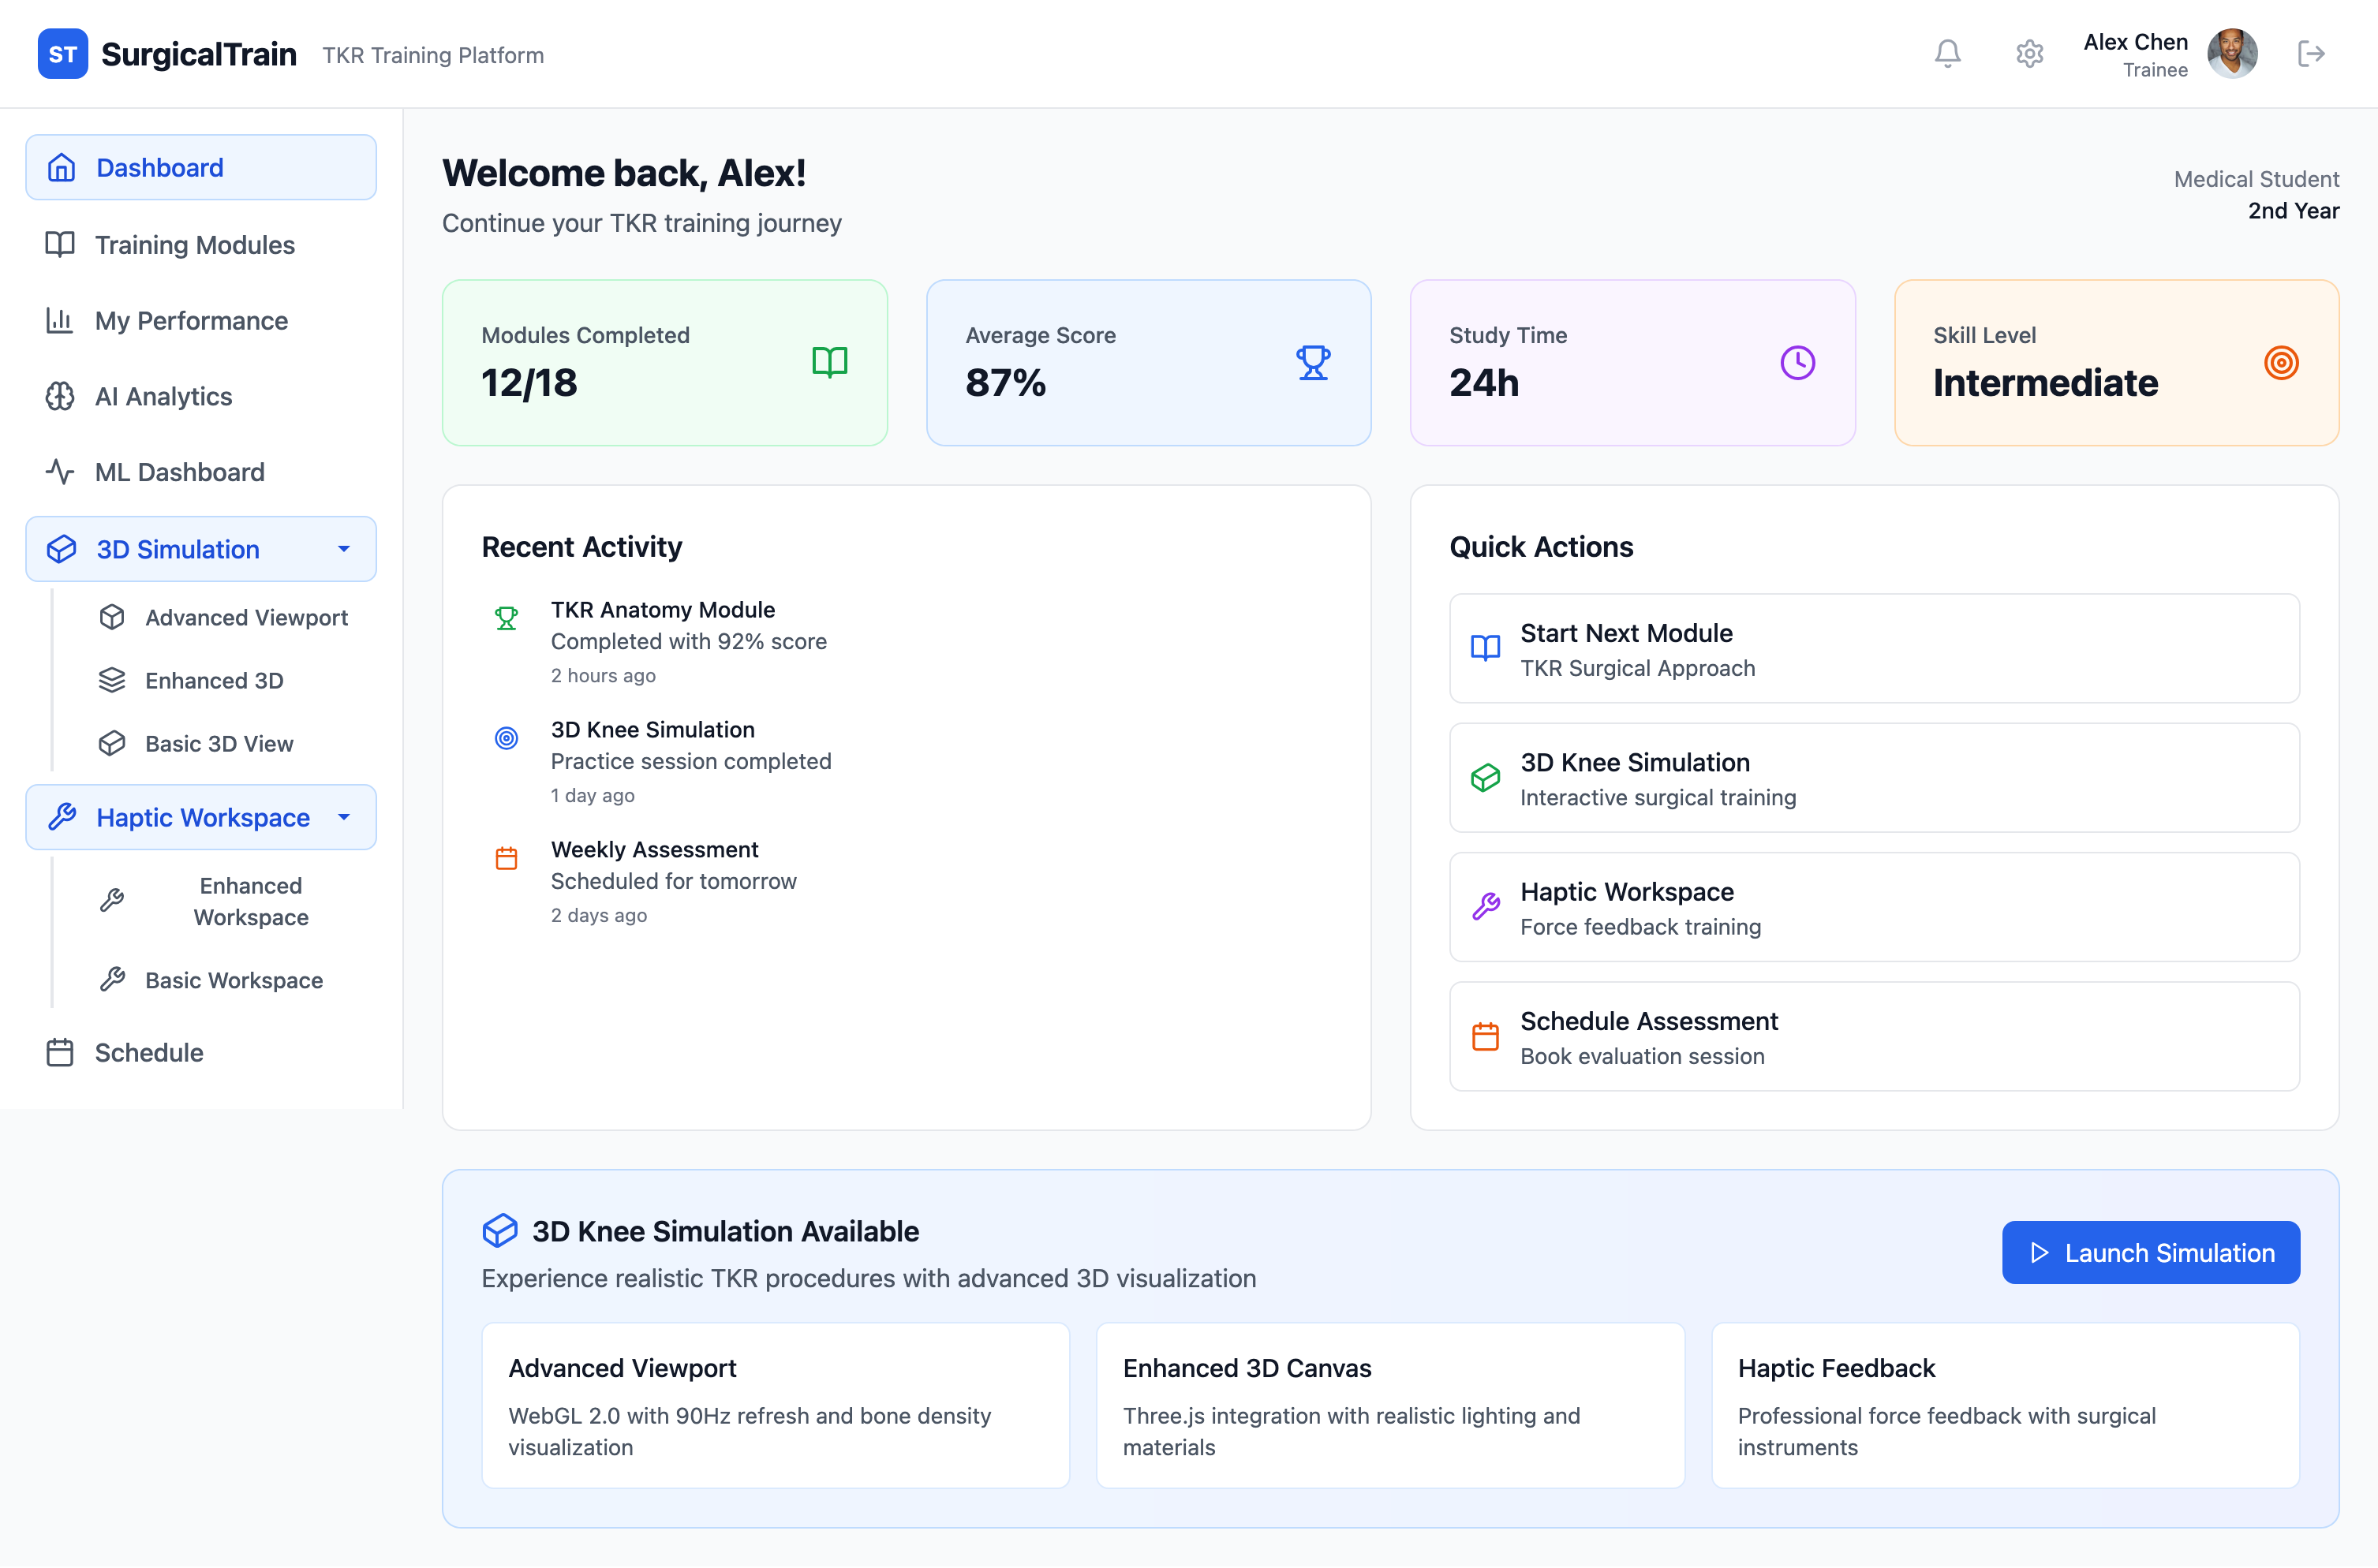Collapse the Haptic Workspace submenu arrow
This screenshot has height=1568, width=2378.
coord(344,817)
